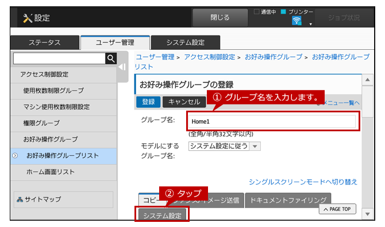Switch to the ステータス tab
Viewport: 385px width, 227px height.
pos(45,42)
